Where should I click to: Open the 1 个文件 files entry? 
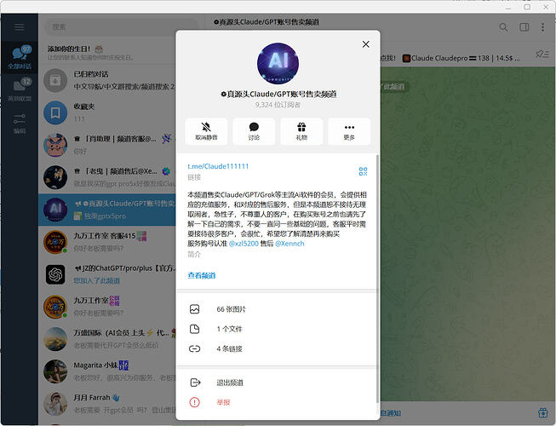pos(276,329)
